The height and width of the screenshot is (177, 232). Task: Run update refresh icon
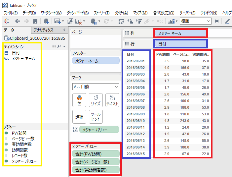click(x=106, y=21)
